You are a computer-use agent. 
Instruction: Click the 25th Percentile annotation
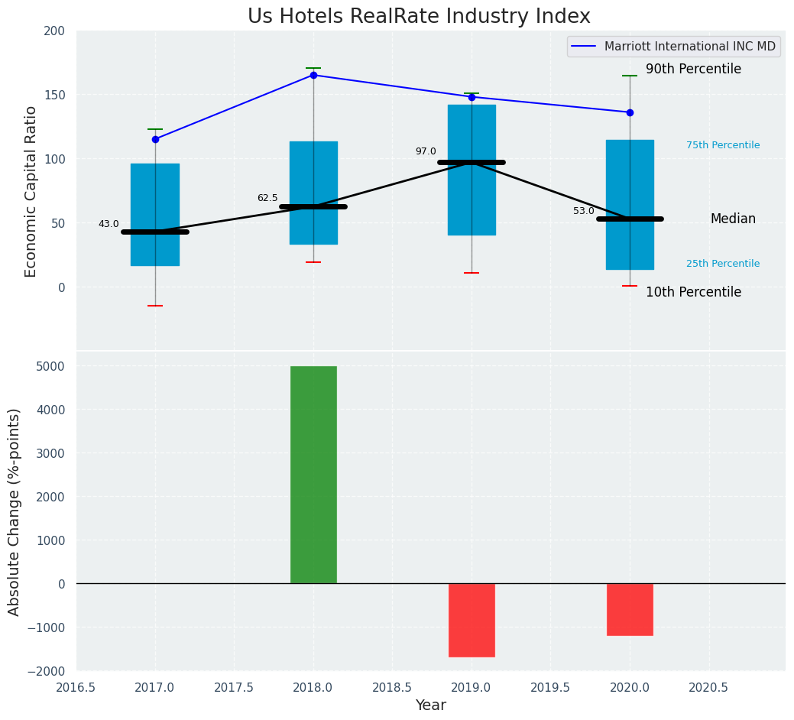click(x=723, y=264)
